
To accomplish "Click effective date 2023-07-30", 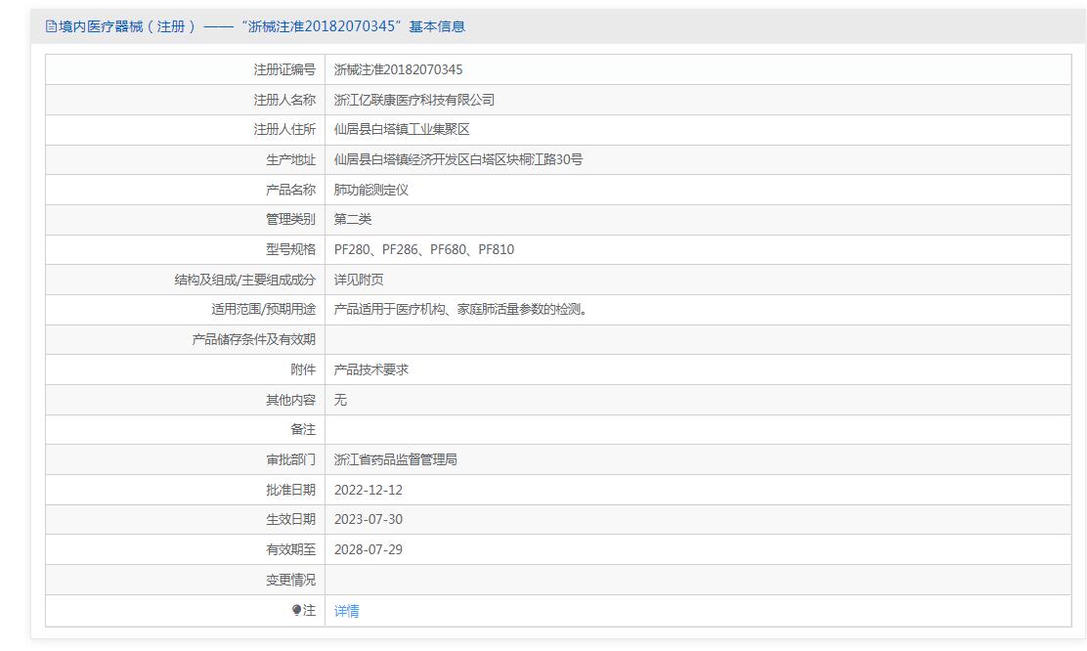I will point(369,519).
